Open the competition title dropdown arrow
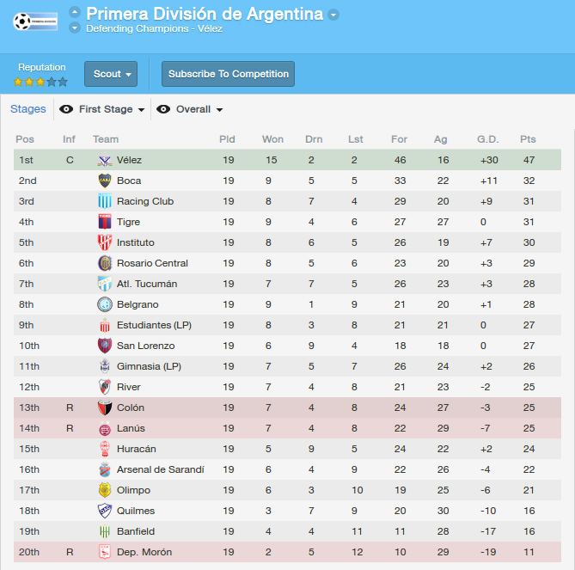This screenshot has height=570, width=575. click(333, 15)
